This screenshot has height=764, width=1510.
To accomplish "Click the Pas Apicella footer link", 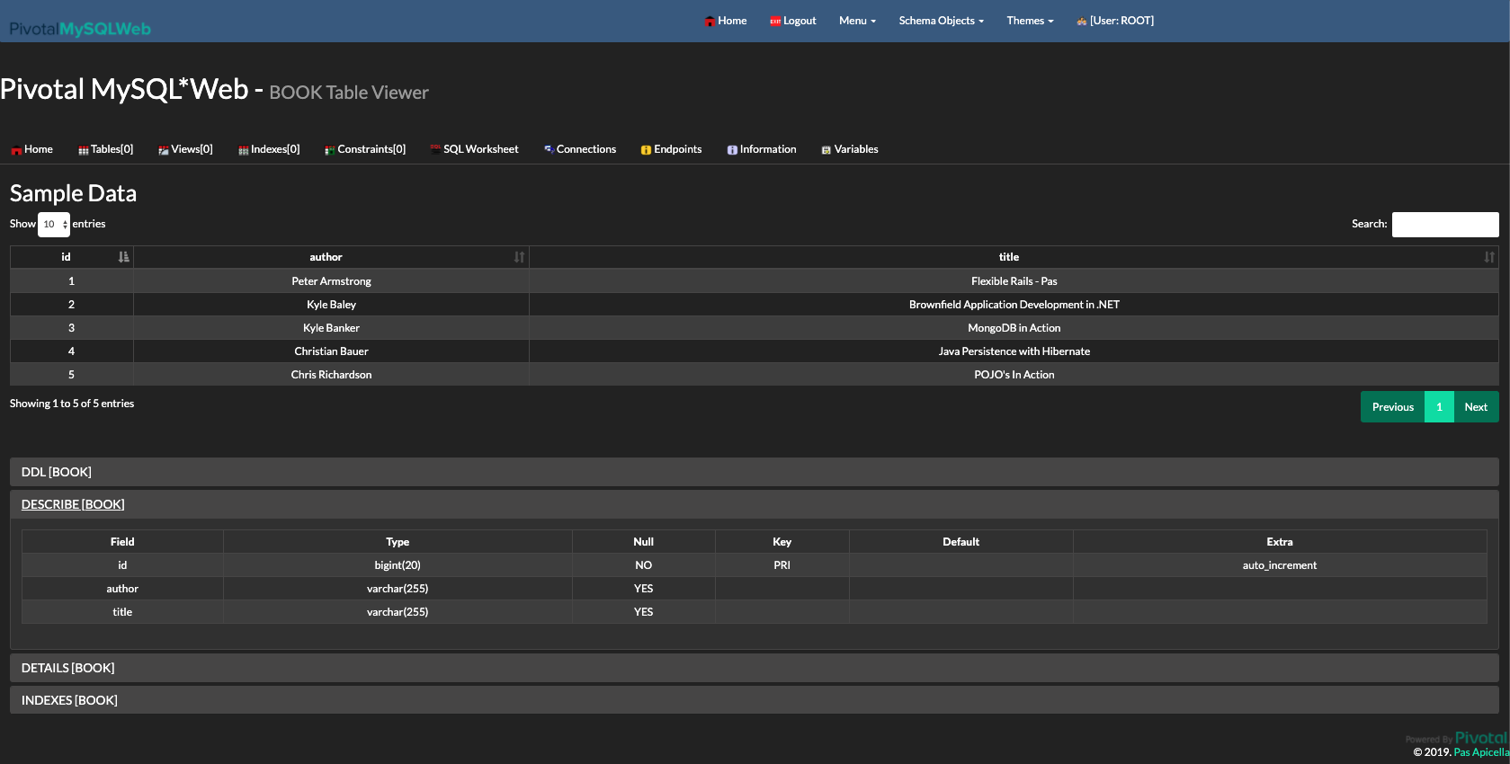I will pyautogui.click(x=1481, y=752).
